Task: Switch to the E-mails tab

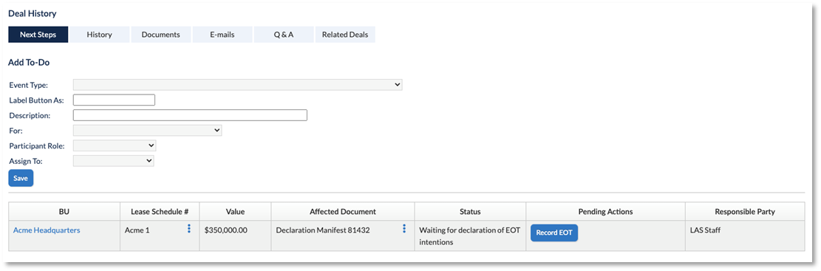Action: (222, 35)
